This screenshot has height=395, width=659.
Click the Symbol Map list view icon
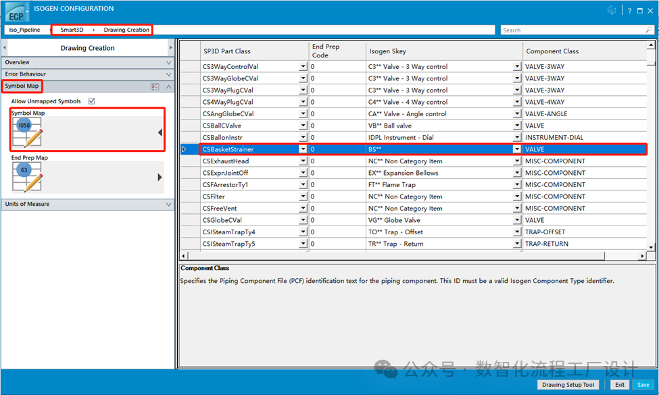tap(155, 86)
